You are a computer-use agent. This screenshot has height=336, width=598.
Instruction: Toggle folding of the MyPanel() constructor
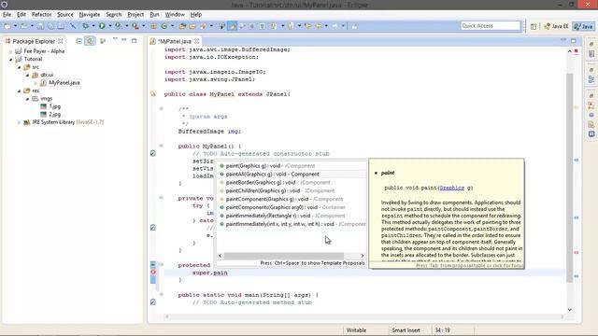click(x=161, y=146)
